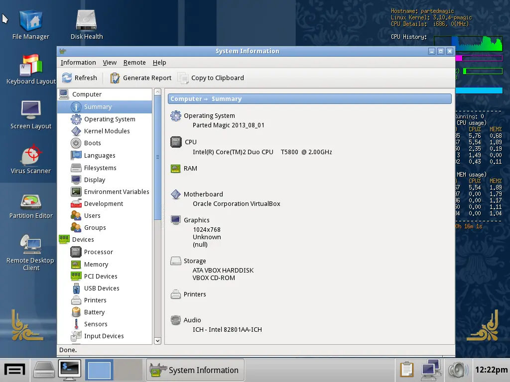Click the RAM icon in summary

pos(176,169)
